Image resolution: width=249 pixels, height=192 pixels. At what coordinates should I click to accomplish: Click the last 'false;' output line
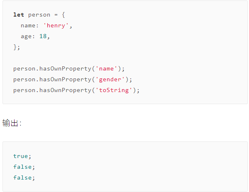[x=24, y=178]
